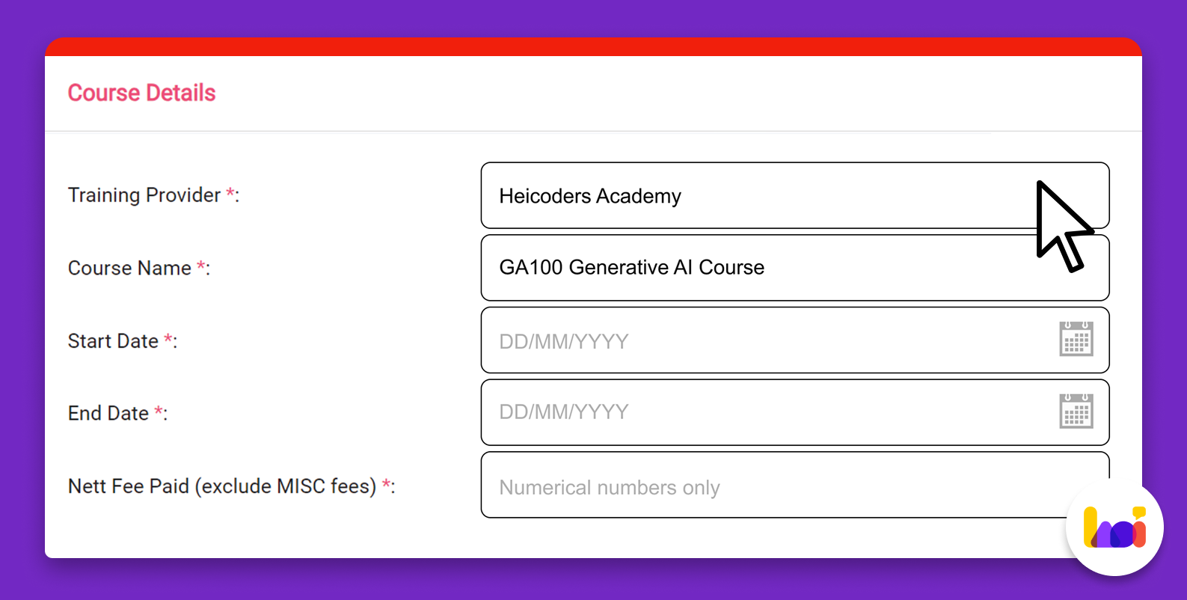Click the calendar icon beside DD/MM/YYYY Start Date
The width and height of the screenshot is (1187, 600).
[1076, 340]
